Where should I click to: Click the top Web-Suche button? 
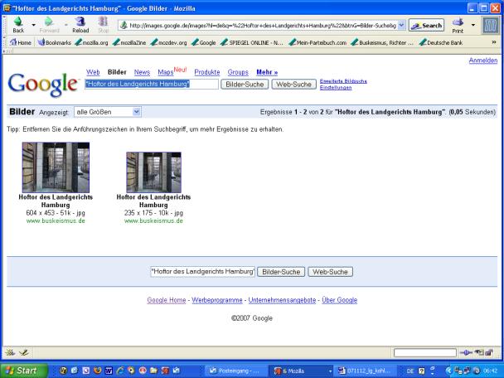tap(294, 85)
